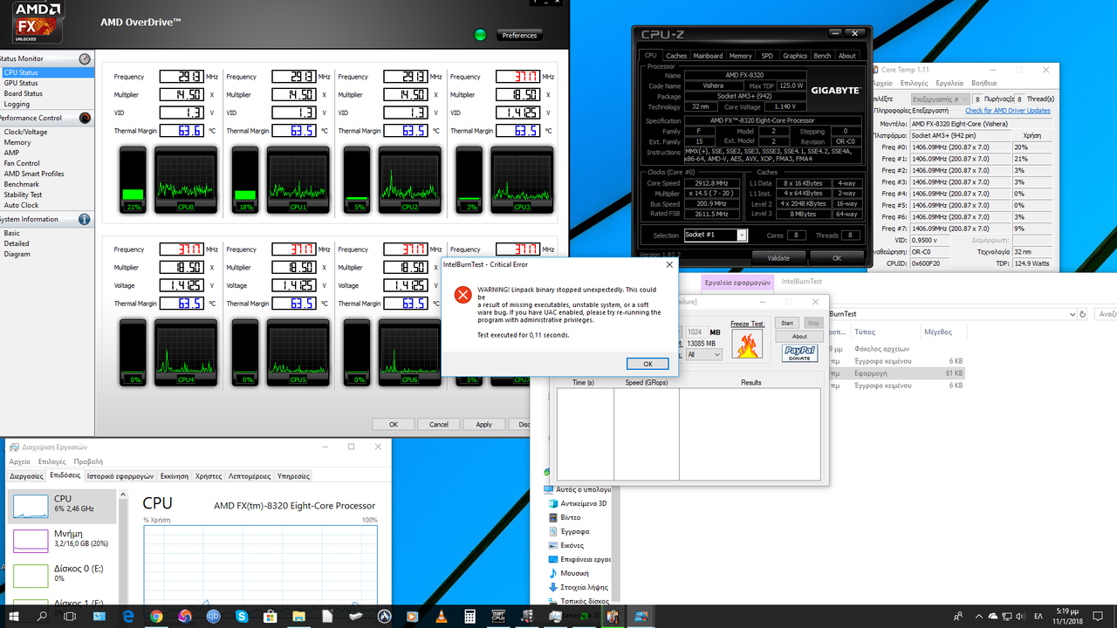Image resolution: width=1117 pixels, height=628 pixels.
Task: Open the Βοήθεια menu in Core Temp
Action: pyautogui.click(x=983, y=83)
